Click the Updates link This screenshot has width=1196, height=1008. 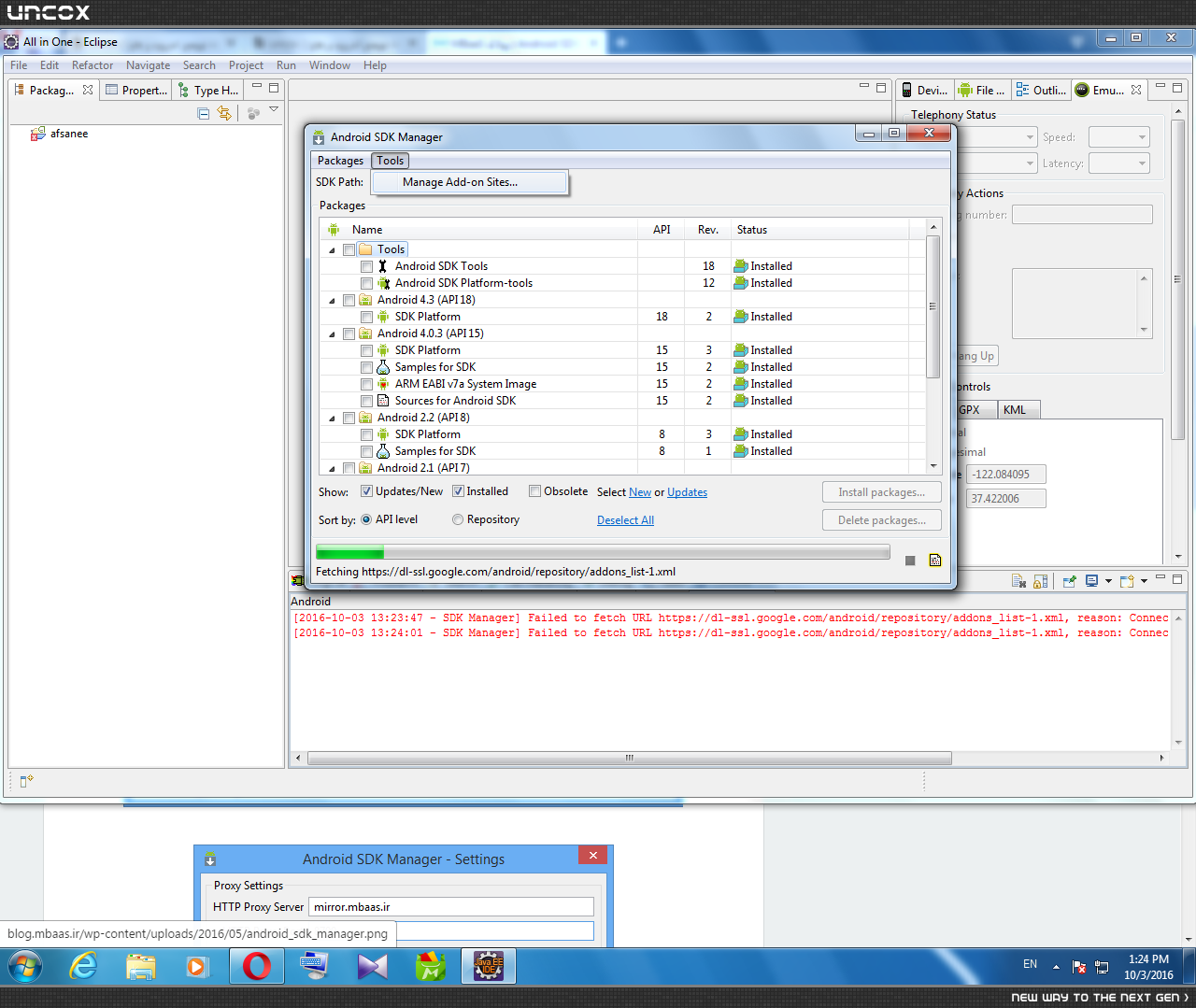pyautogui.click(x=688, y=492)
